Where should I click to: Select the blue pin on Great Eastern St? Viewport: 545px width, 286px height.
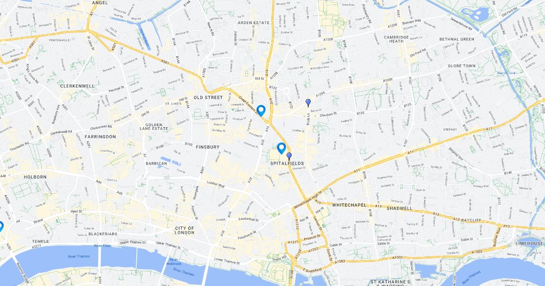[x=261, y=110]
